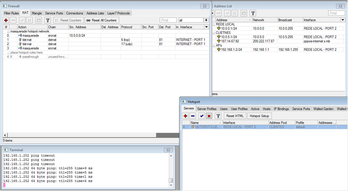Open the Mangle tab
The height and width of the screenshot is (191, 348).
tap(37, 13)
